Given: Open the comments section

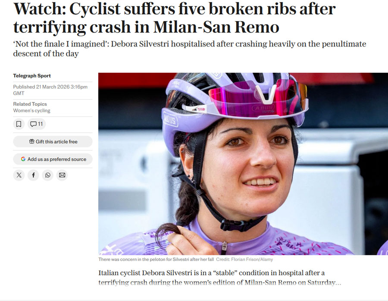Looking at the screenshot, I should 36,124.
